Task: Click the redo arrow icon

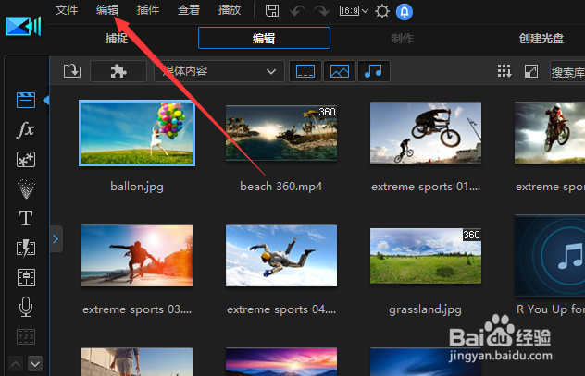Action: 321,11
